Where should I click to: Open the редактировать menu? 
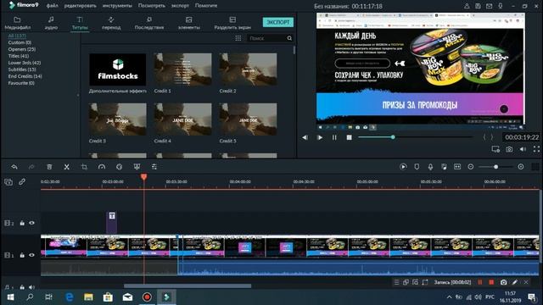(81, 6)
